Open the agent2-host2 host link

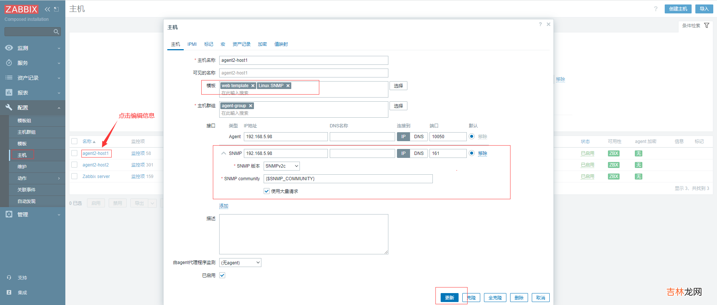coord(96,165)
